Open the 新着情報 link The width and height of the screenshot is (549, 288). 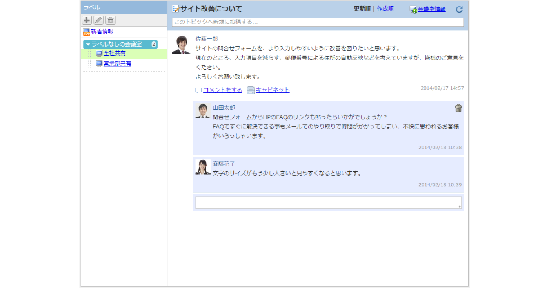pos(102,31)
